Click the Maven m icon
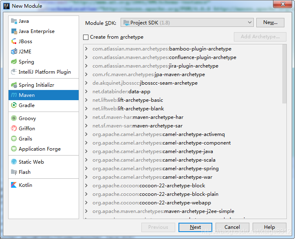 tap(14, 95)
